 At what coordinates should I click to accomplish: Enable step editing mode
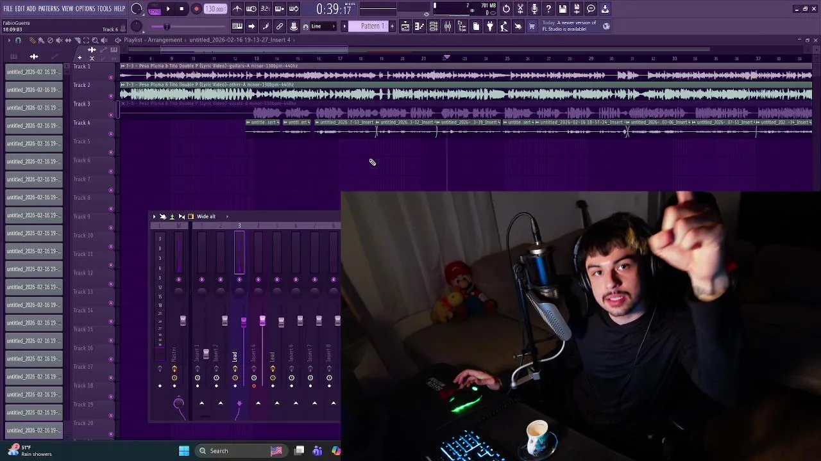[x=251, y=26]
